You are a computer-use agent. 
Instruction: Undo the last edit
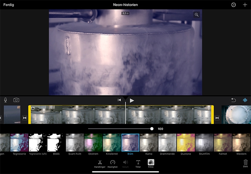233,100
